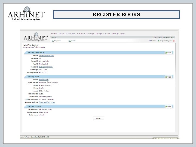The image size is (196, 147).
Task: Click the Odjavi se link text
Action: click(169, 41)
